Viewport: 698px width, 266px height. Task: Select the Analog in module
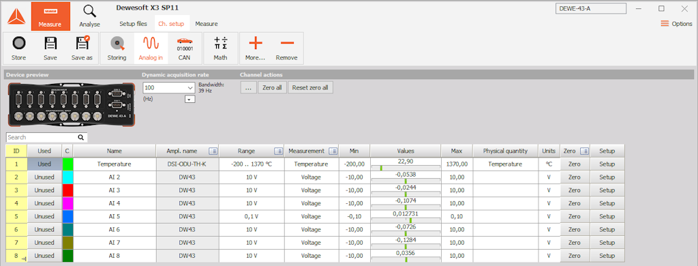click(x=151, y=48)
